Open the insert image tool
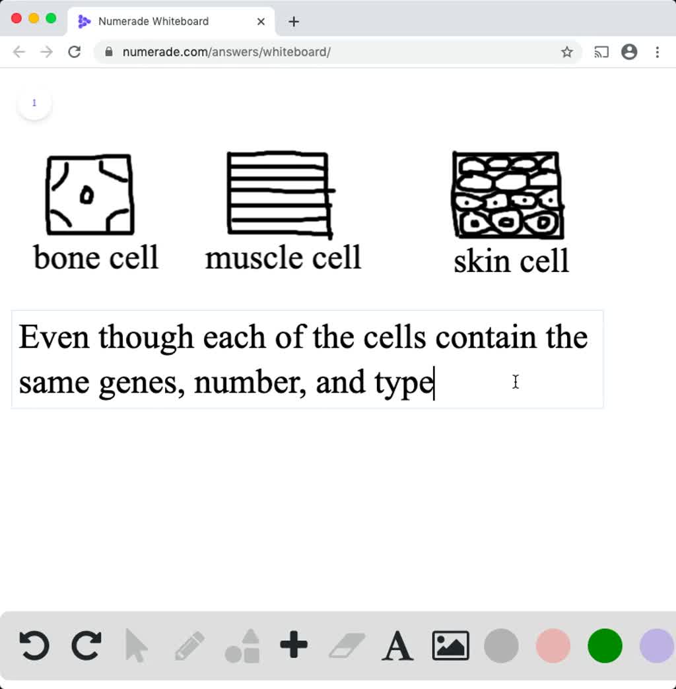 (x=450, y=646)
